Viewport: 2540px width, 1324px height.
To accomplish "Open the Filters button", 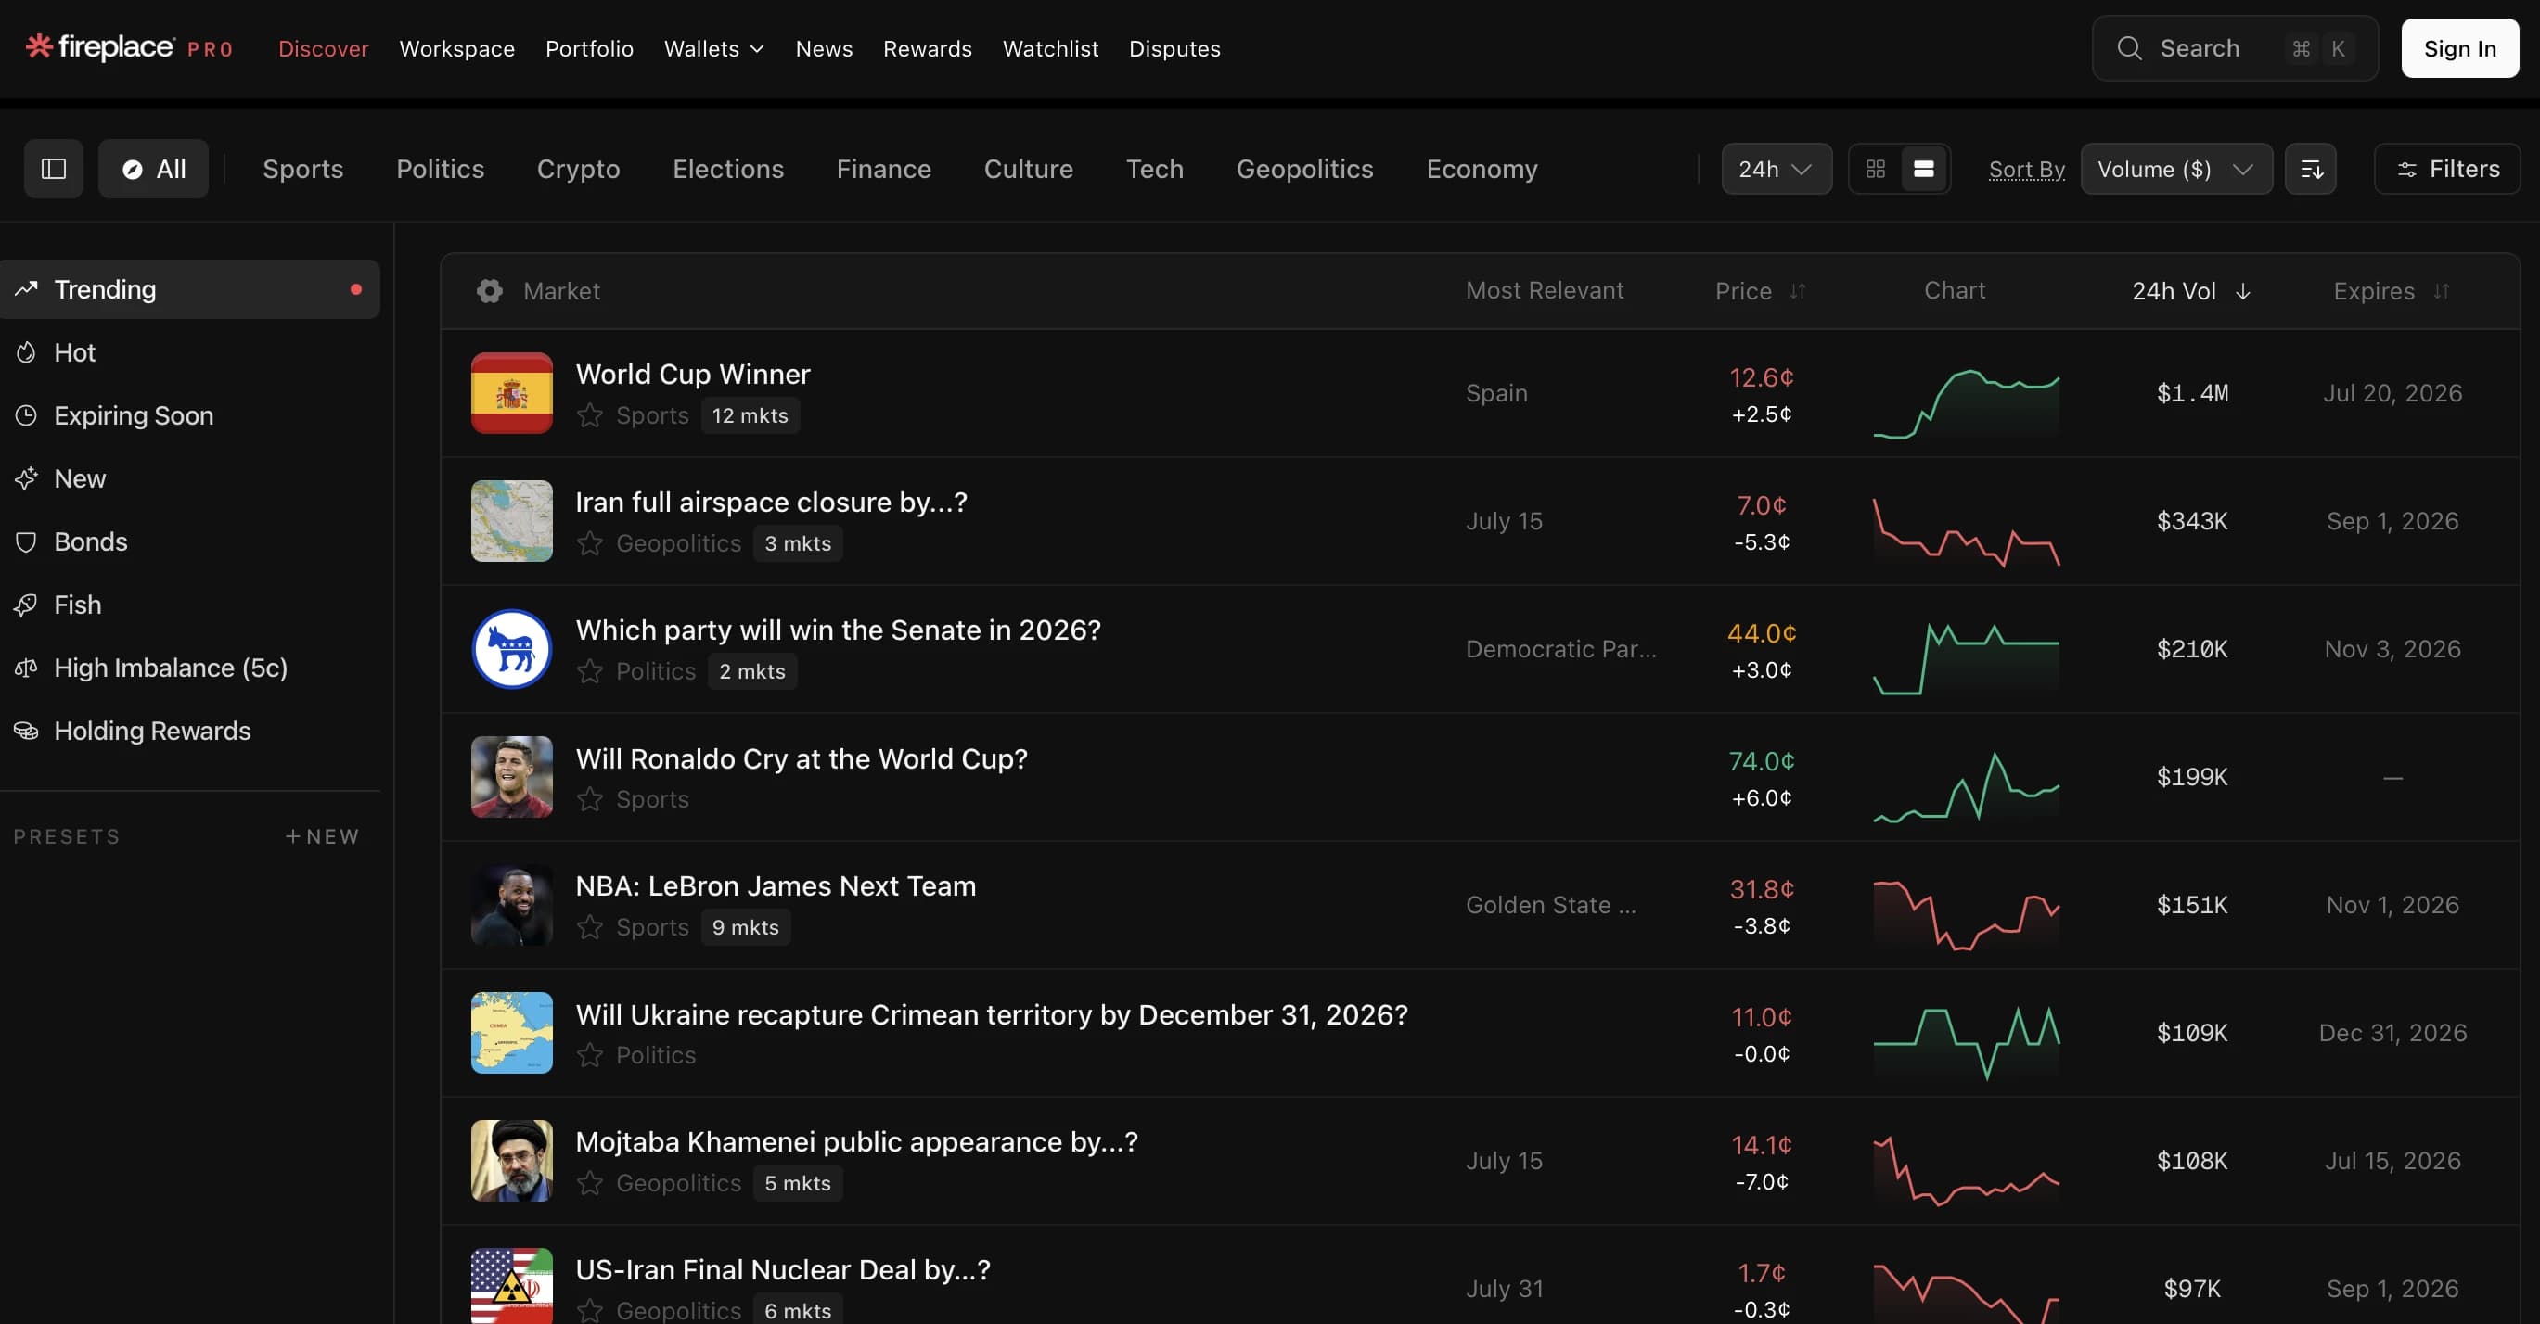I will [2447, 169].
